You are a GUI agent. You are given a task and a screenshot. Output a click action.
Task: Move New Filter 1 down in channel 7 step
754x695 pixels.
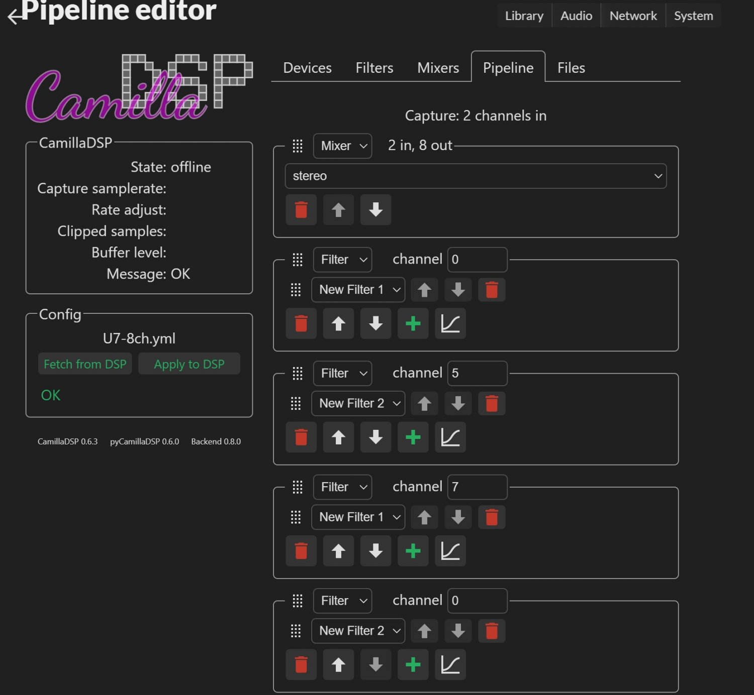pyautogui.click(x=458, y=517)
